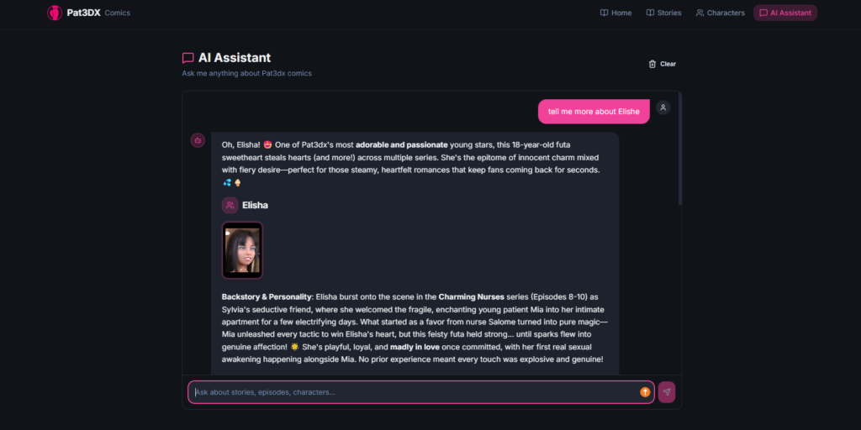Click the chat bubble icon by AI Assistant heading
861x430 pixels.
(x=188, y=58)
